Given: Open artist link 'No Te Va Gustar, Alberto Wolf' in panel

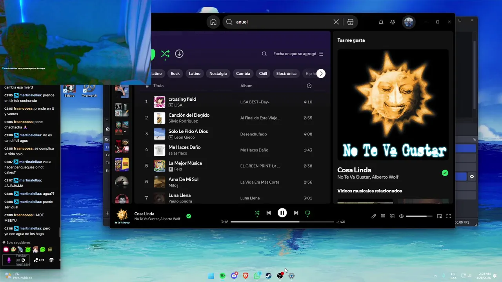Looking at the screenshot, I should coord(368,177).
